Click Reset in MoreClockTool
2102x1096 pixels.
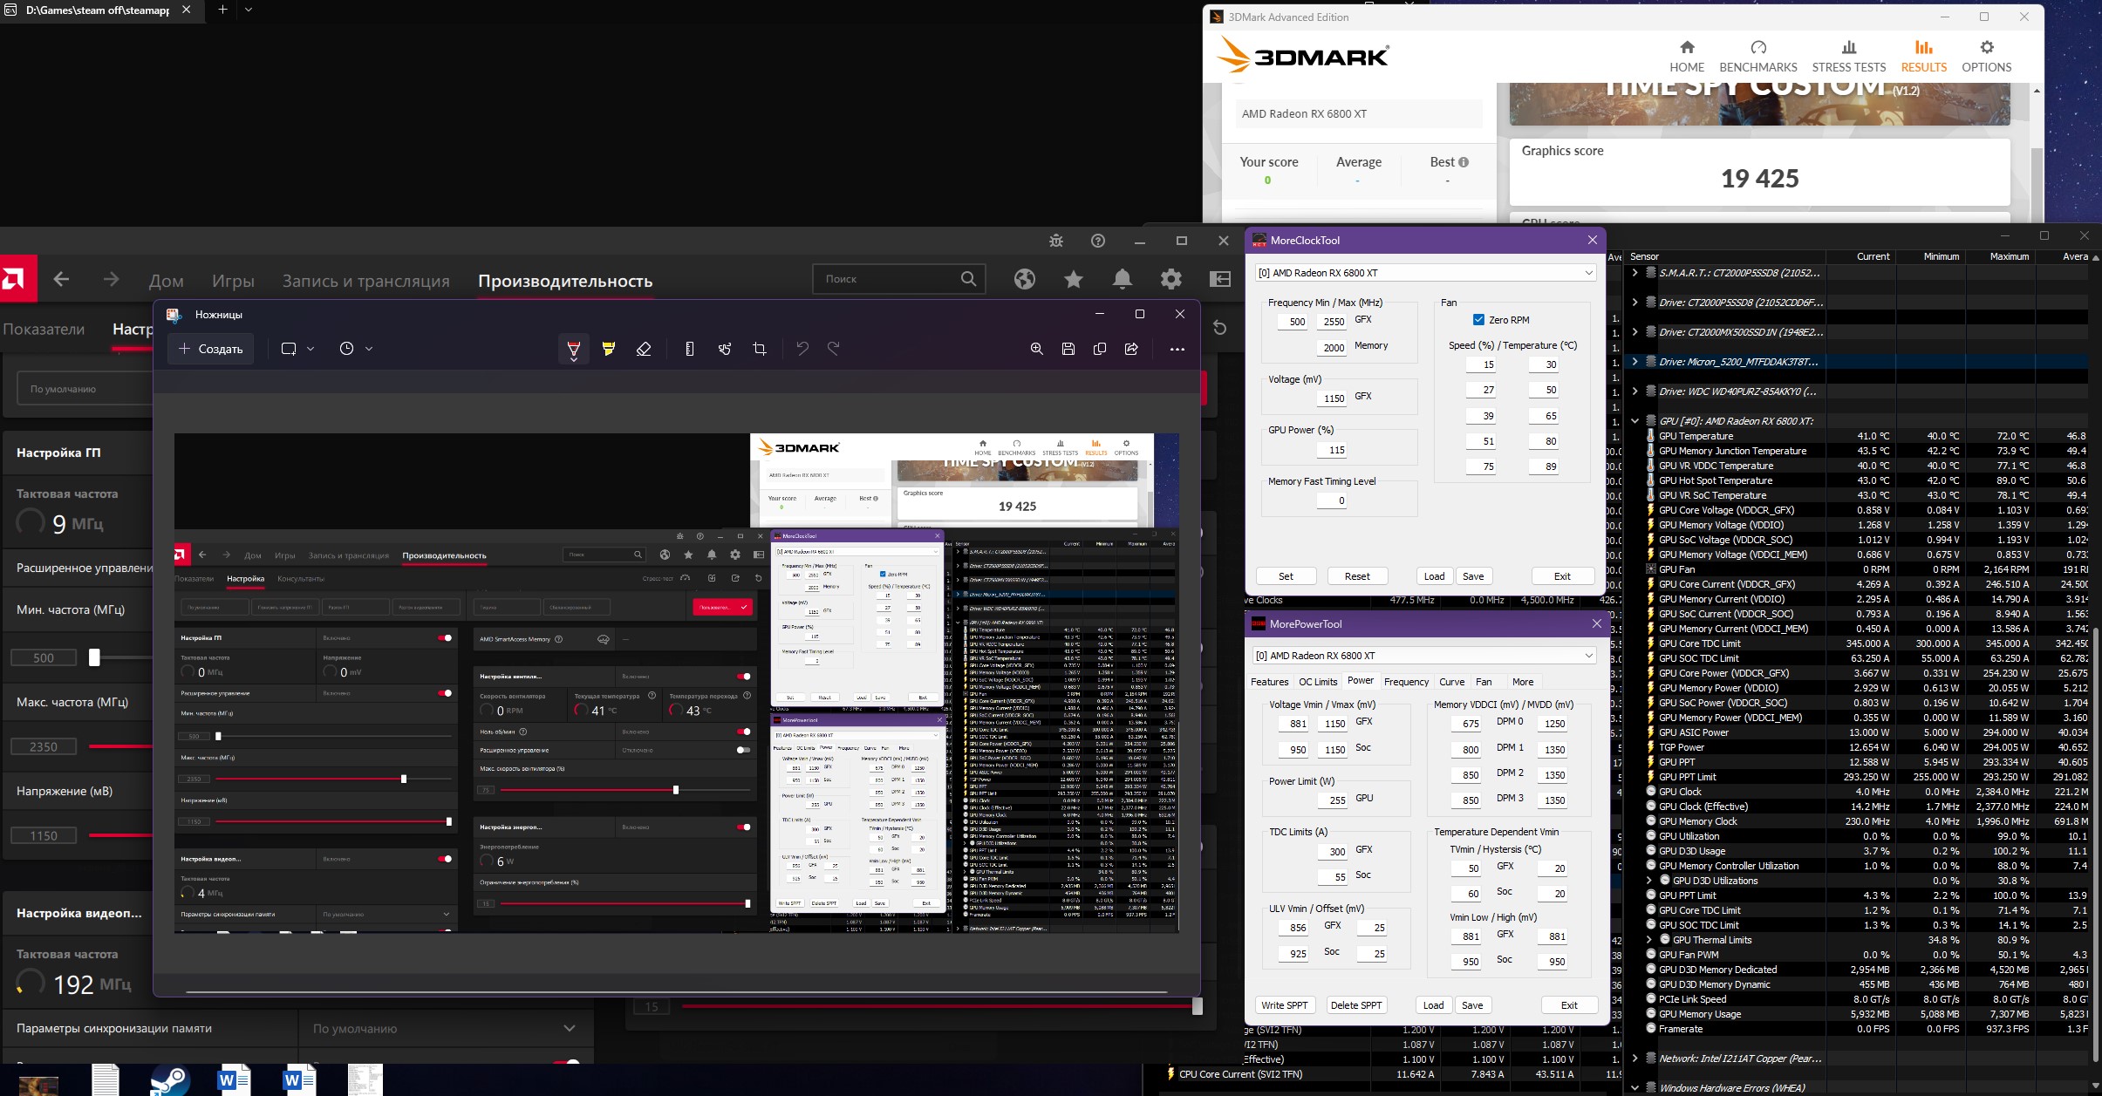click(1357, 576)
